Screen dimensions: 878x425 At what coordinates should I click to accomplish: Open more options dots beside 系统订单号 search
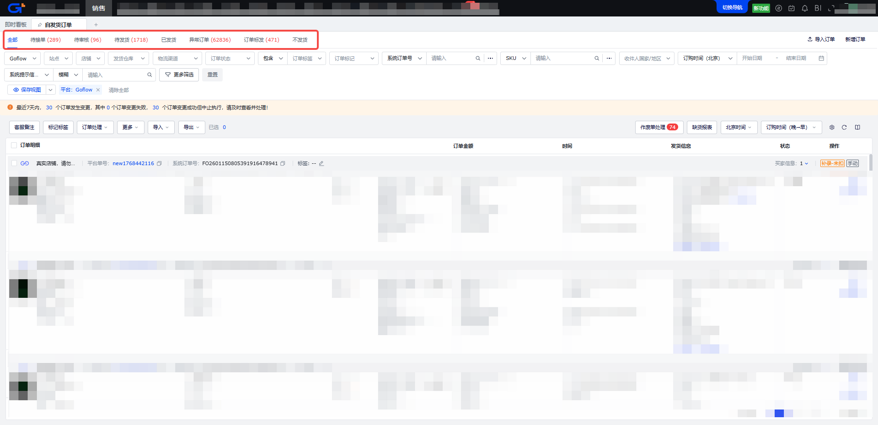(490, 59)
